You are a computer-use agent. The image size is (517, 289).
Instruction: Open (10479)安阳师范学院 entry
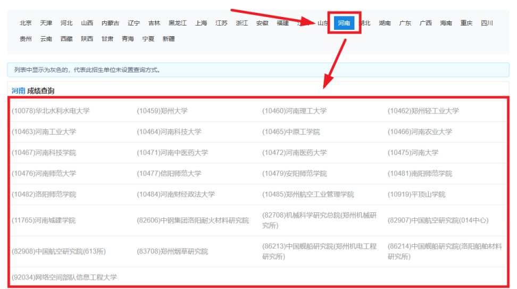[295, 173]
